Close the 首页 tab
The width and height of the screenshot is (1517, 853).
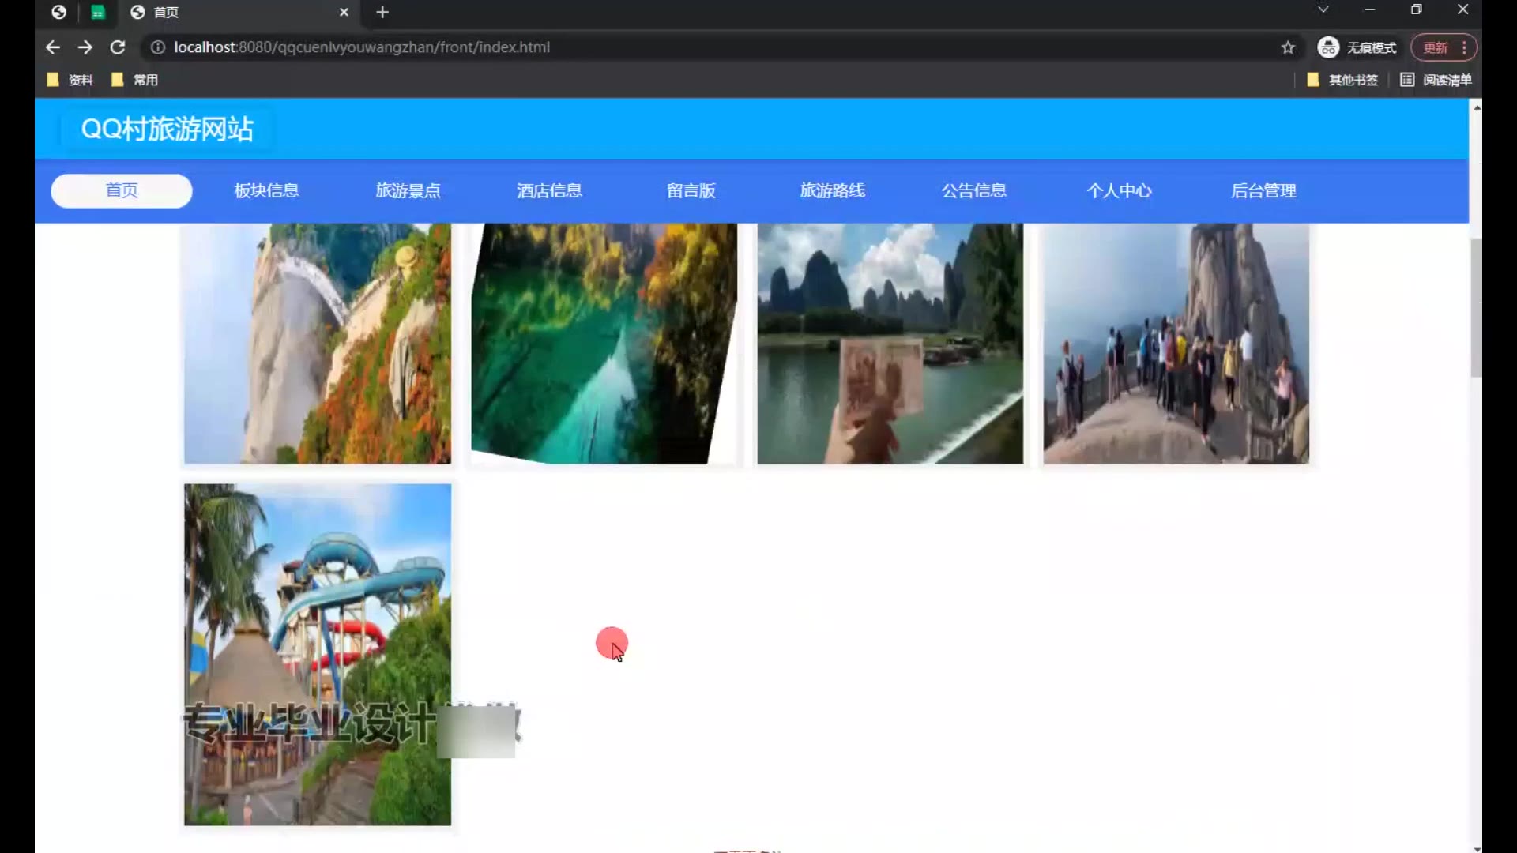coord(344,13)
